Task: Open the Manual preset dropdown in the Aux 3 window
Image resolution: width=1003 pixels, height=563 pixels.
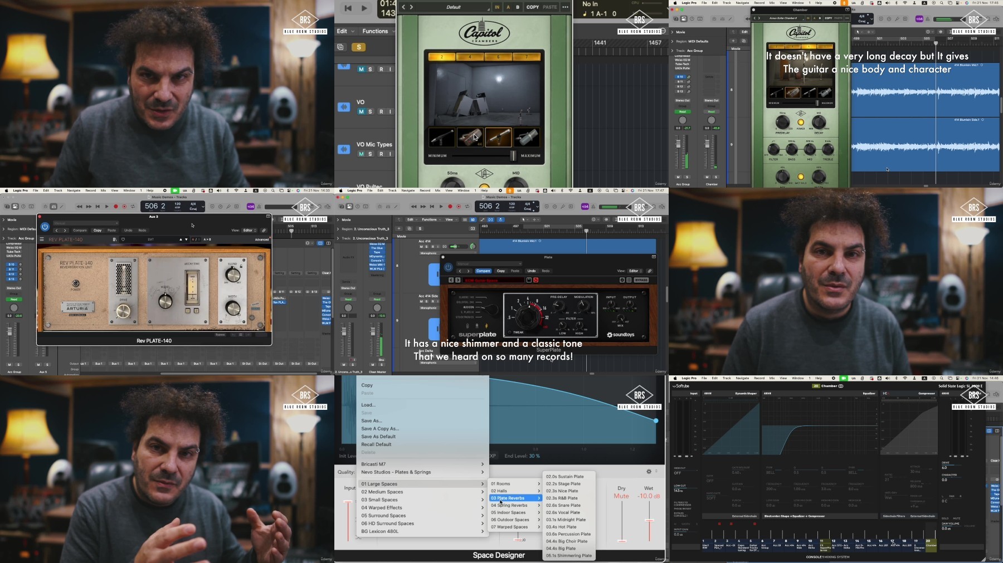Action: 85,223
